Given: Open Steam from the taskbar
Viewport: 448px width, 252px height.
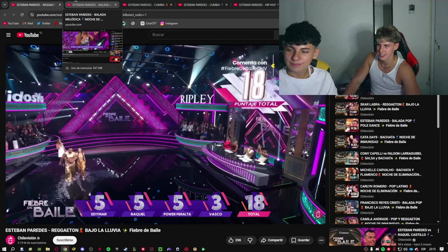Looking at the screenshot, I should point(125,249).
